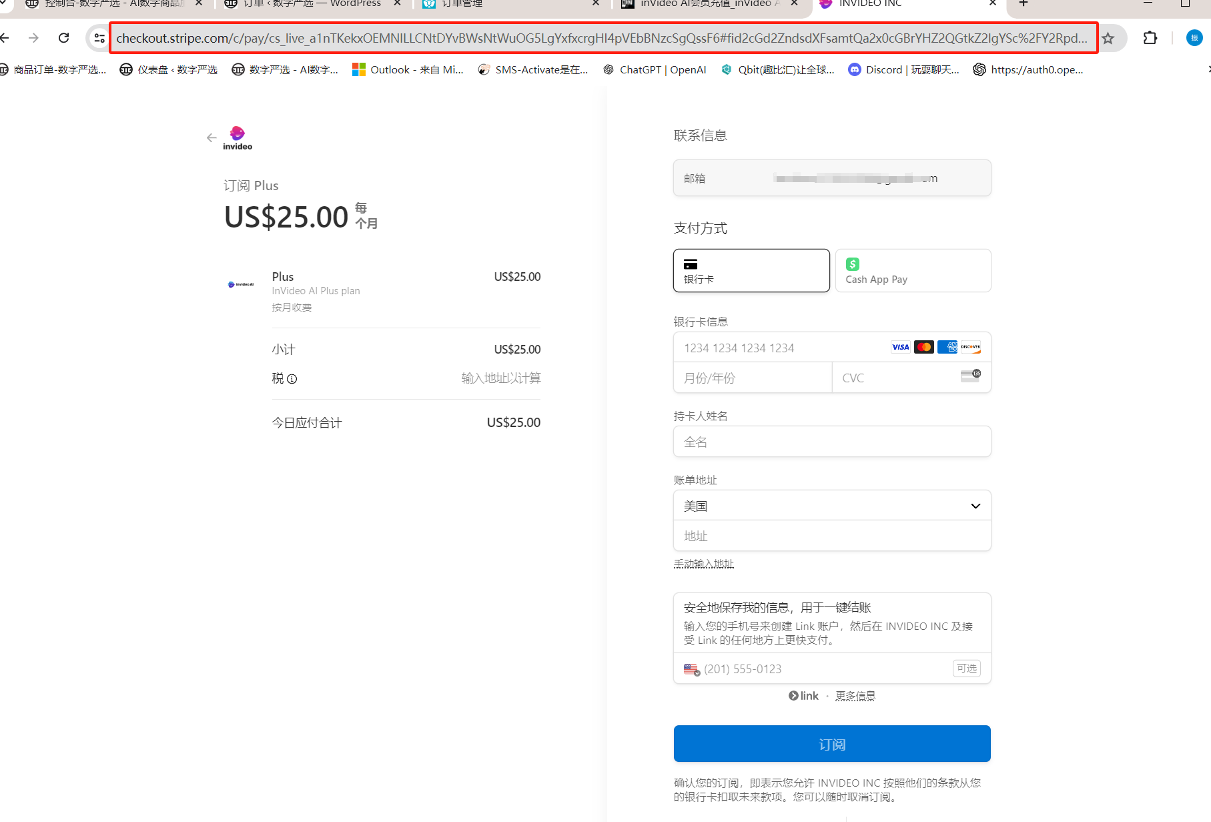Open the ChatGPT | OpenAI bookmark
This screenshot has height=822, width=1211.
click(x=655, y=69)
